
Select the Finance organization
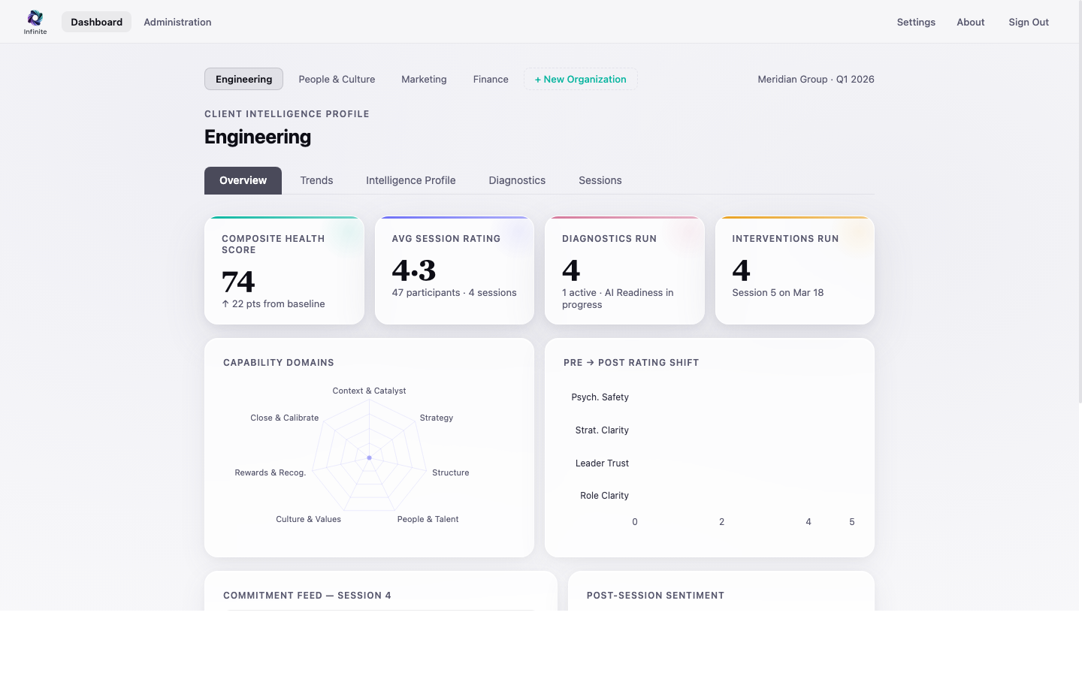pos(490,79)
